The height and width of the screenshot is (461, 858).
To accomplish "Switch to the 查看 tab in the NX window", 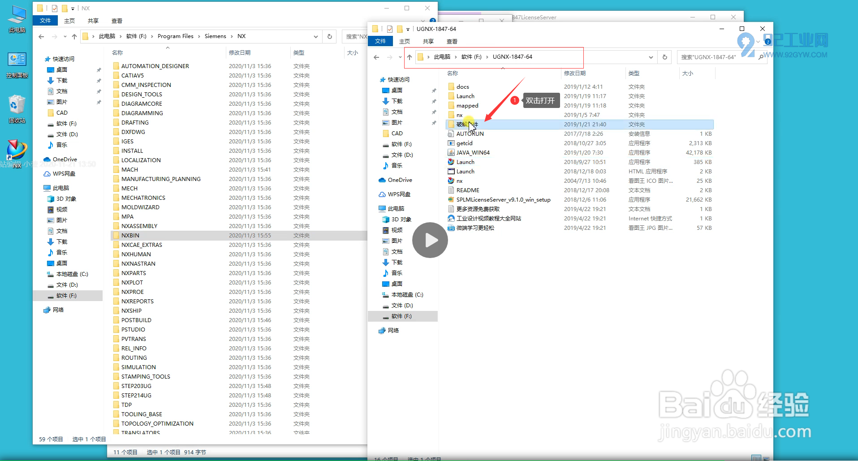I will pos(117,21).
